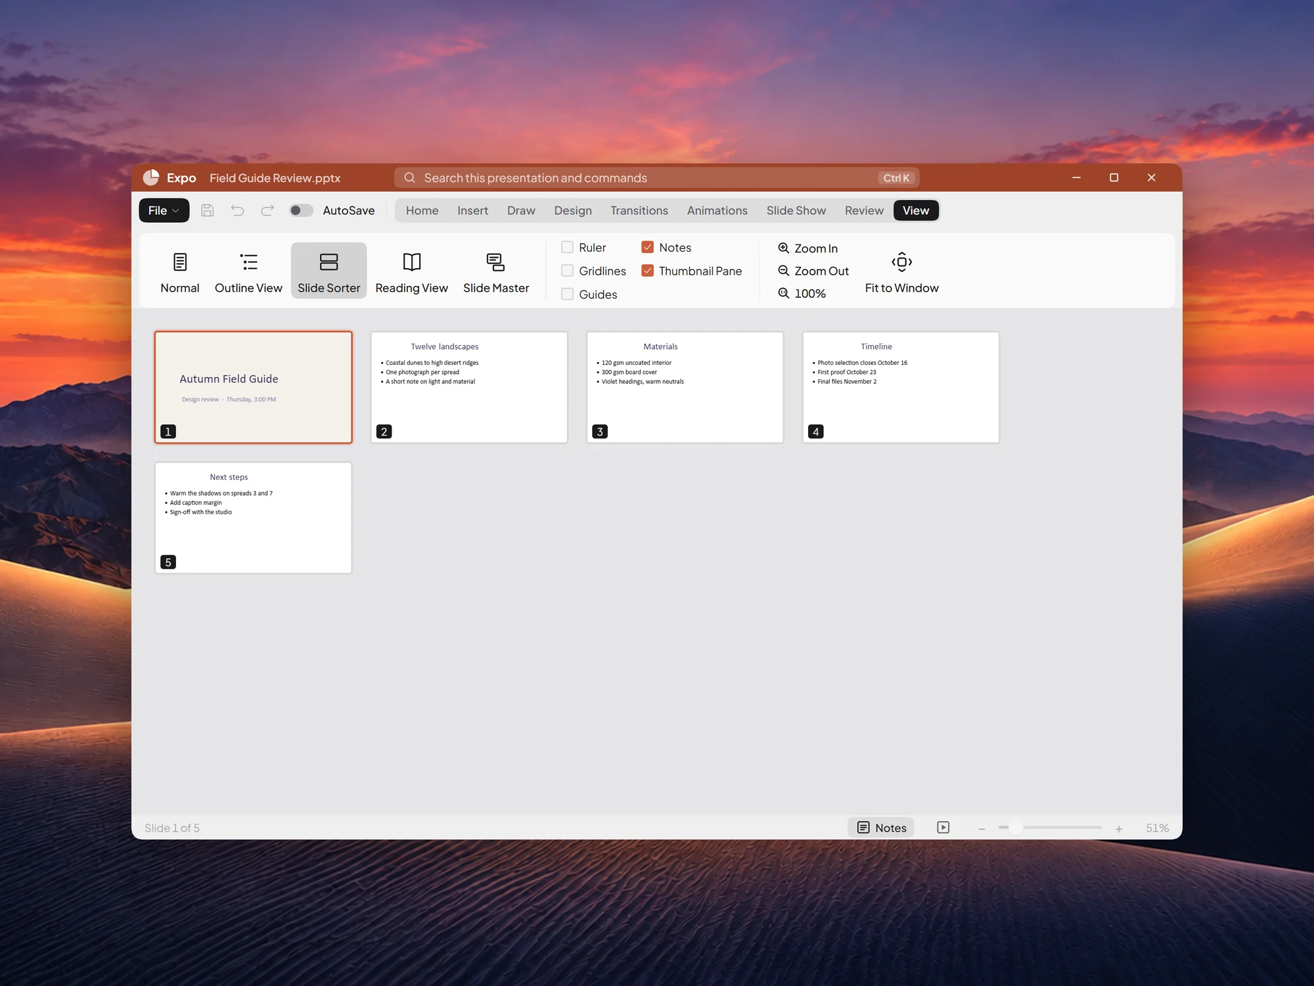Redo the last action
The width and height of the screenshot is (1314, 986).
pos(267,210)
